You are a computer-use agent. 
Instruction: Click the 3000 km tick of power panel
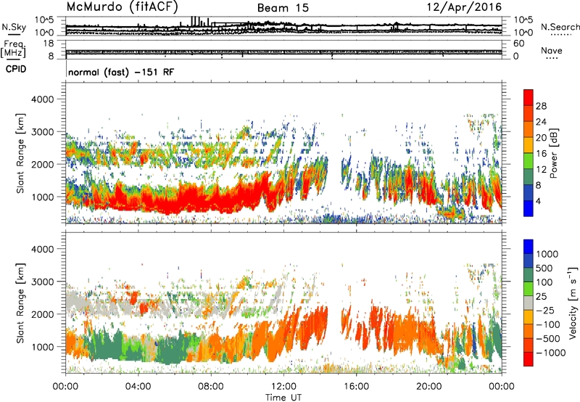point(42,132)
